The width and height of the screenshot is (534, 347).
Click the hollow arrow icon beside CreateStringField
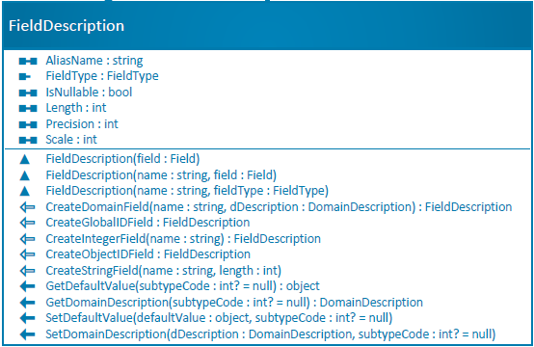(27, 271)
